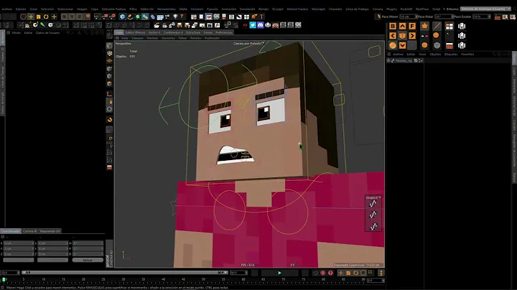
Task: Click the orange shield center button
Action: click(x=403, y=36)
